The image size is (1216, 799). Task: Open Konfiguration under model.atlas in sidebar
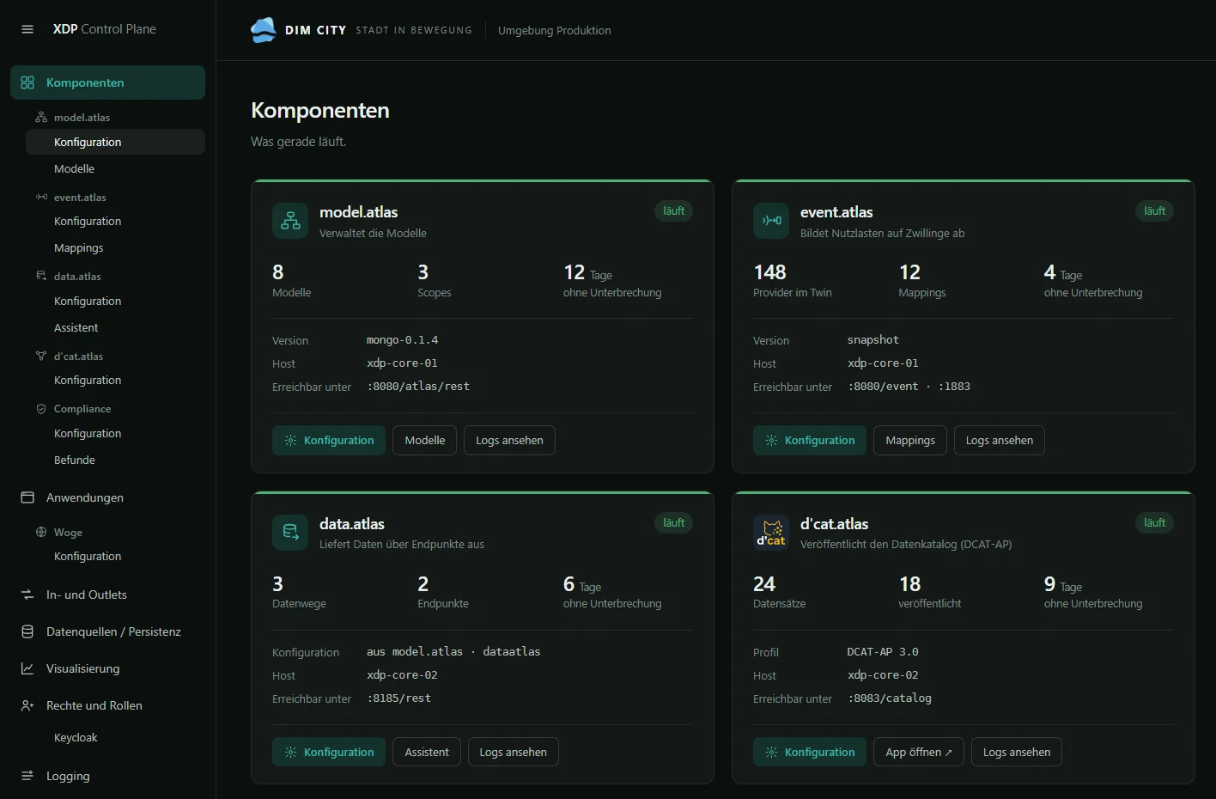115,142
